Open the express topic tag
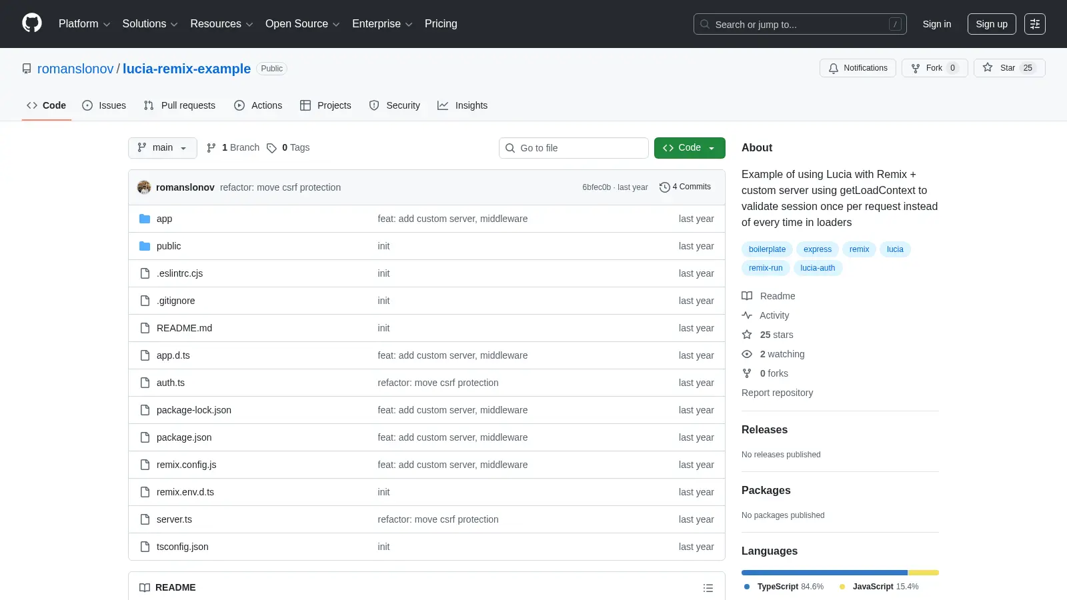This screenshot has height=600, width=1067. pos(818,249)
